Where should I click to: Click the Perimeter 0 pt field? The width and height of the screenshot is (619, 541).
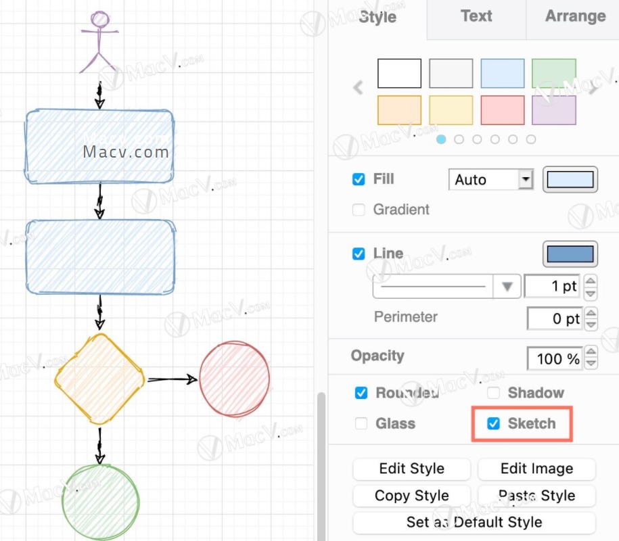click(x=555, y=319)
